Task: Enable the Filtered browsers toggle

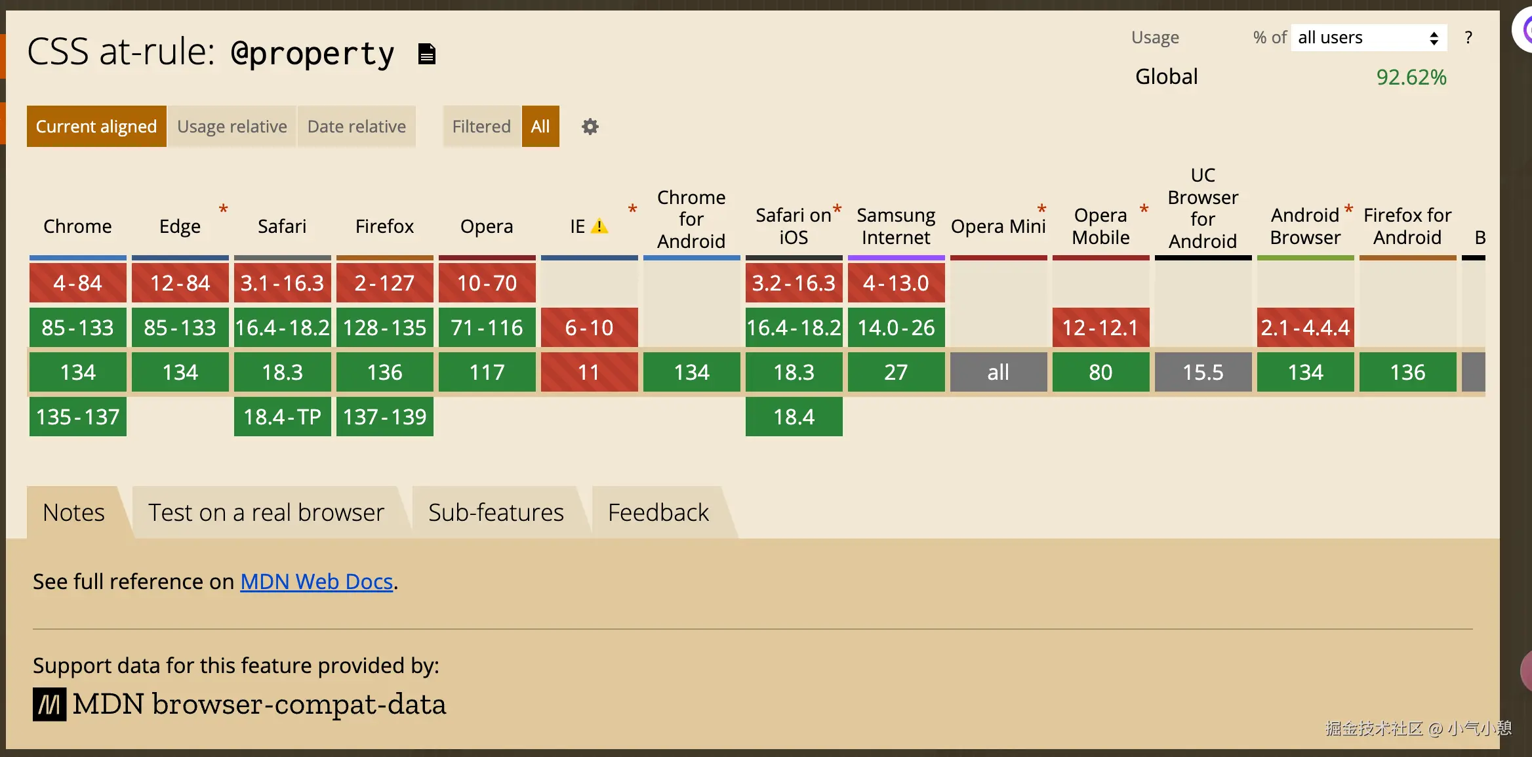Action: click(x=481, y=127)
